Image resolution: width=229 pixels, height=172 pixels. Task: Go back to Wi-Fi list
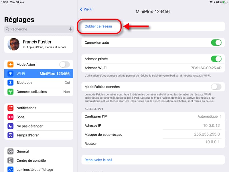click(x=86, y=9)
